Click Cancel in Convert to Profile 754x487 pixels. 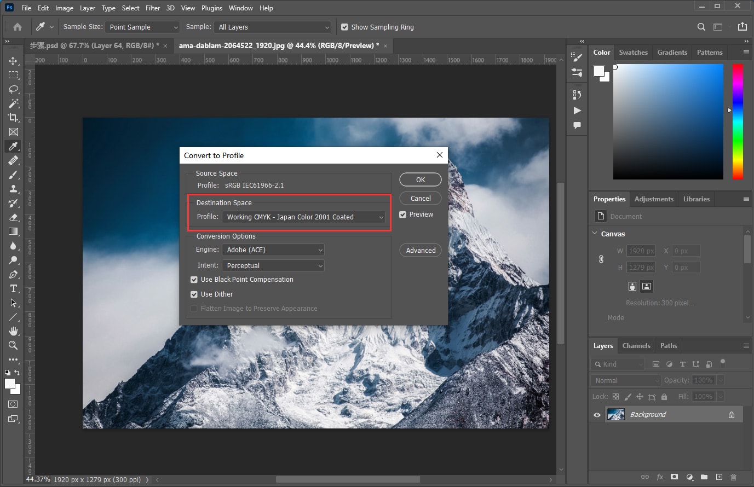coord(421,199)
